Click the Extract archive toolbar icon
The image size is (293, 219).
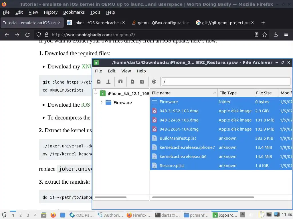pos(120,82)
